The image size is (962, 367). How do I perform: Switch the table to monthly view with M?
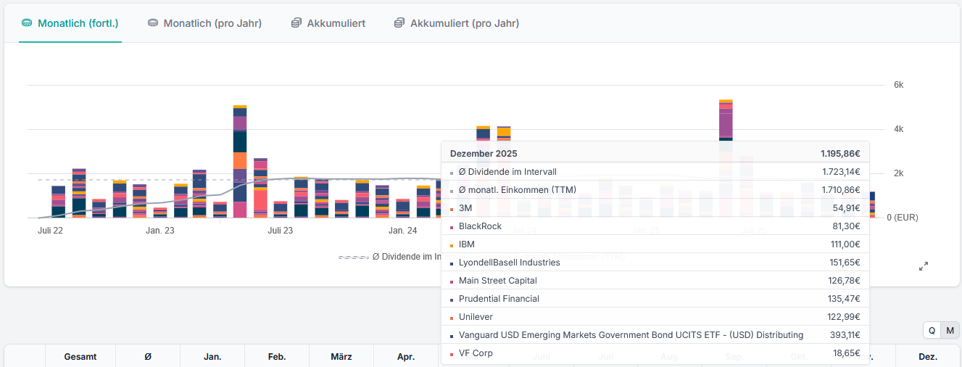(950, 330)
